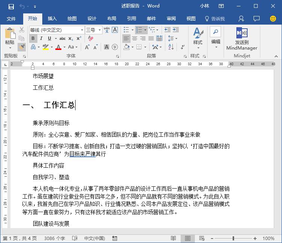Screen dimensions: 282x243
Task: Increase paragraph indent
Action: (176, 30)
